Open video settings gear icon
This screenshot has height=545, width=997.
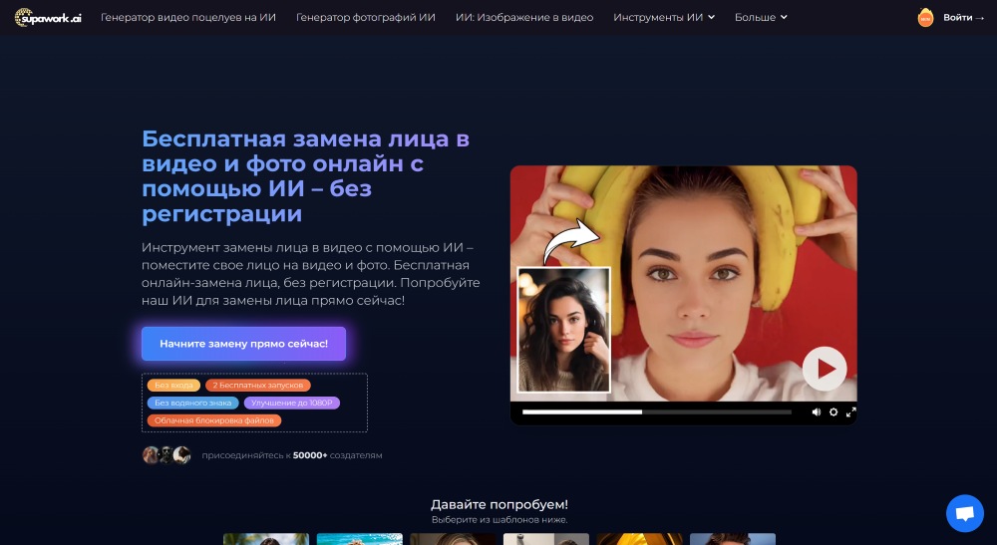point(833,411)
